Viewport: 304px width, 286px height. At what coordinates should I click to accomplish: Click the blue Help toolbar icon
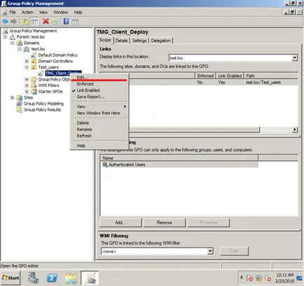pos(67,22)
